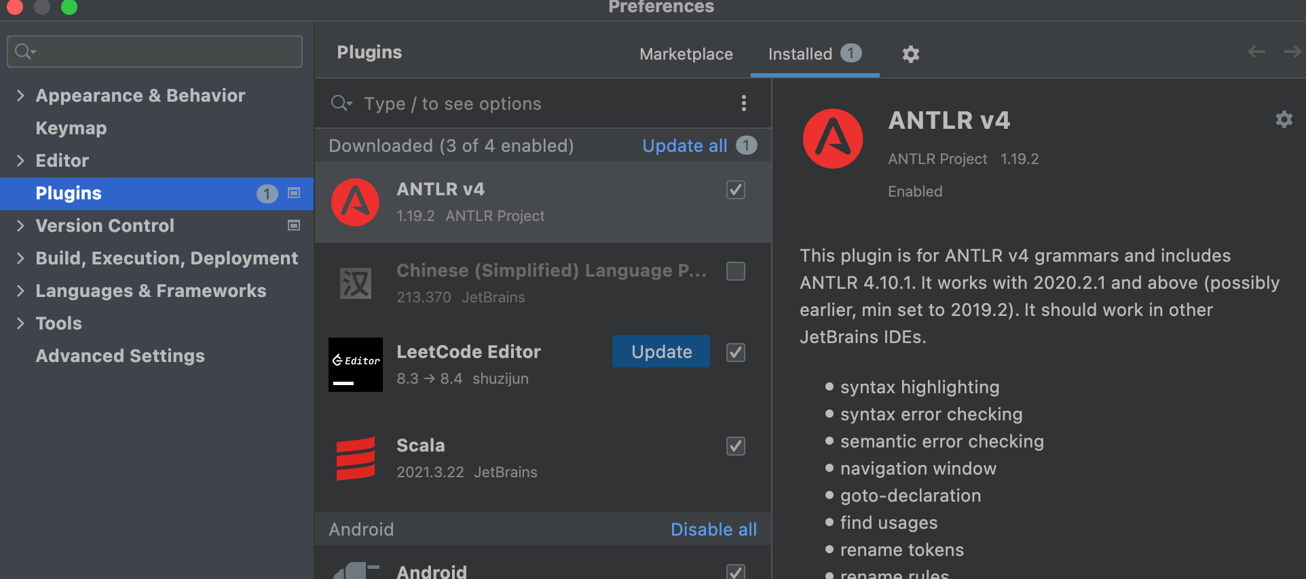Open the three-dot options menu in plugin search

(x=744, y=103)
